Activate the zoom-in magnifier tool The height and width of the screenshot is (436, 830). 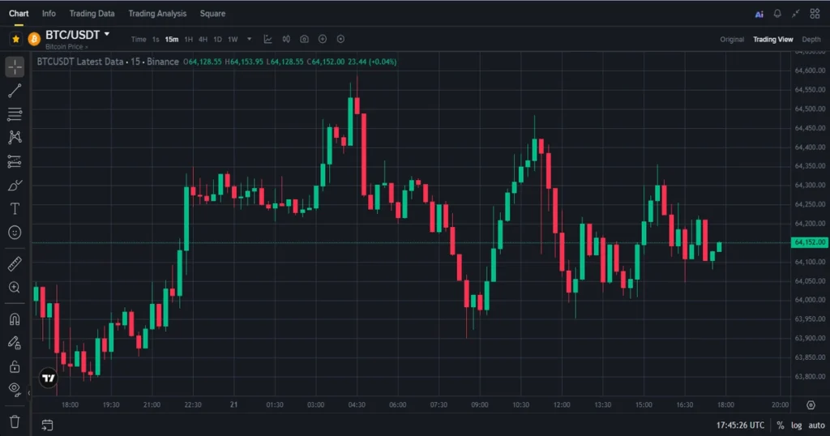click(x=15, y=288)
